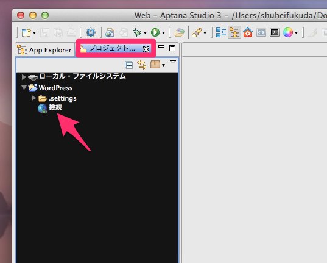327x263 pixels.
Task: Click the New wizard icon
Action: pos(26,32)
